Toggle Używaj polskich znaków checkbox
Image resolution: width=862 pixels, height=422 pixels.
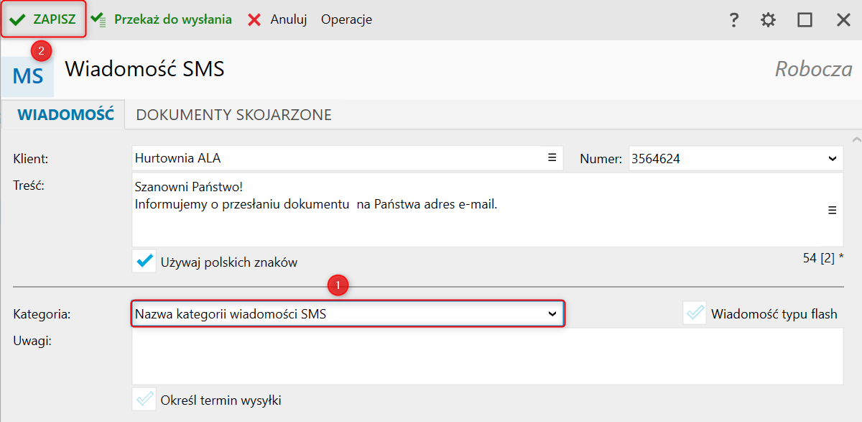(144, 261)
